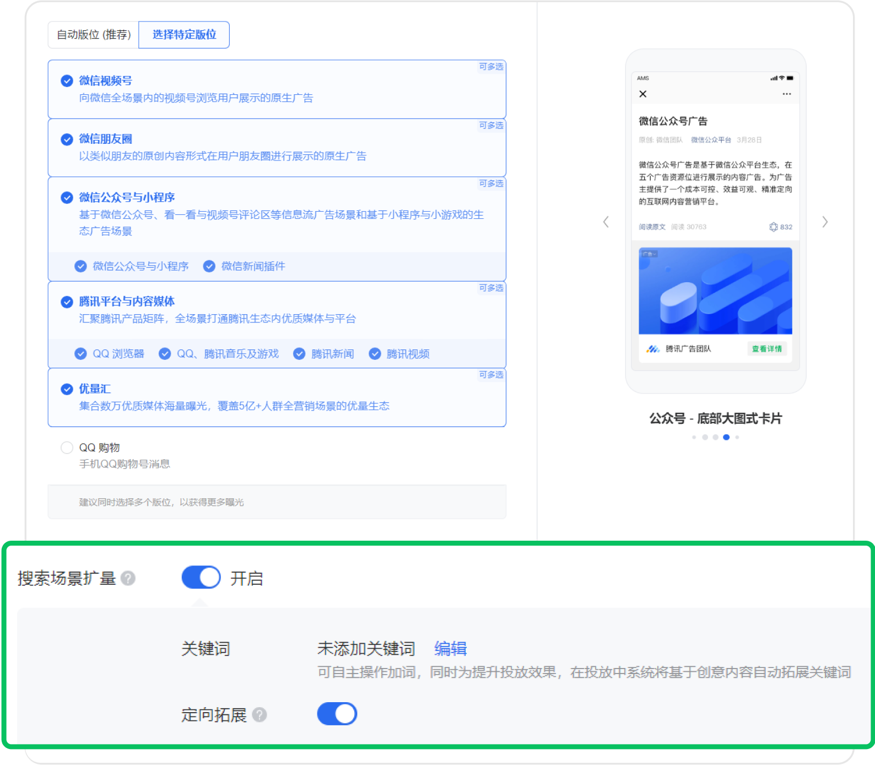875x765 pixels.
Task: Click the X close icon in phone preview
Action: point(642,94)
